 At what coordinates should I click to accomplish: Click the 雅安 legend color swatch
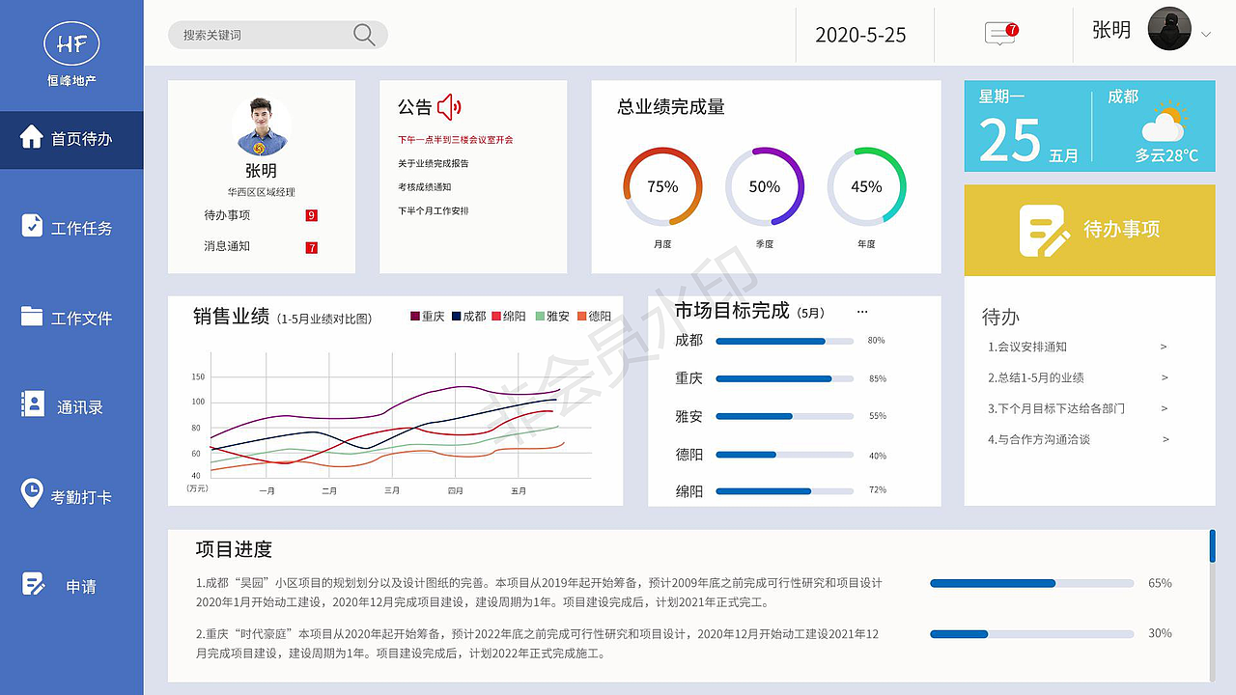[x=540, y=316]
